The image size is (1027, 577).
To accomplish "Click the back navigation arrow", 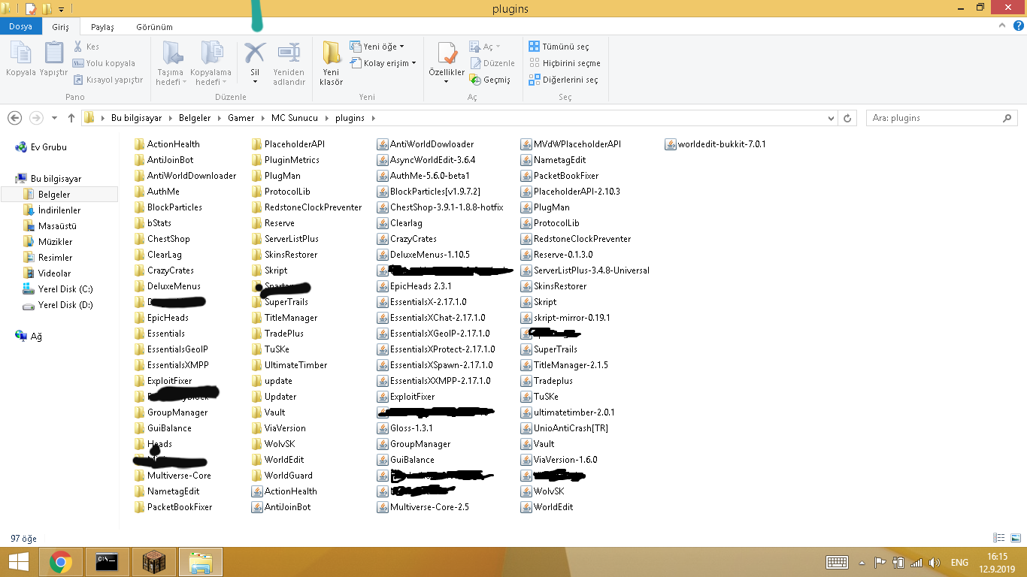I will pos(14,118).
